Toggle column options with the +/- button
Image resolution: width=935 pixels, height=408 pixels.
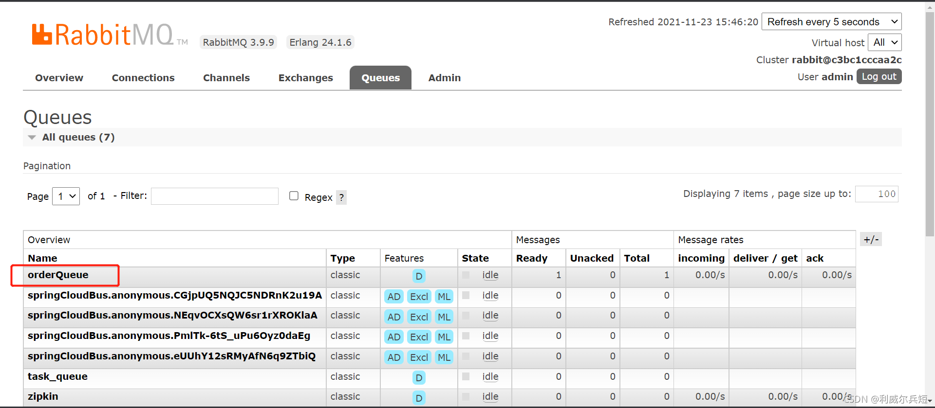tap(871, 239)
